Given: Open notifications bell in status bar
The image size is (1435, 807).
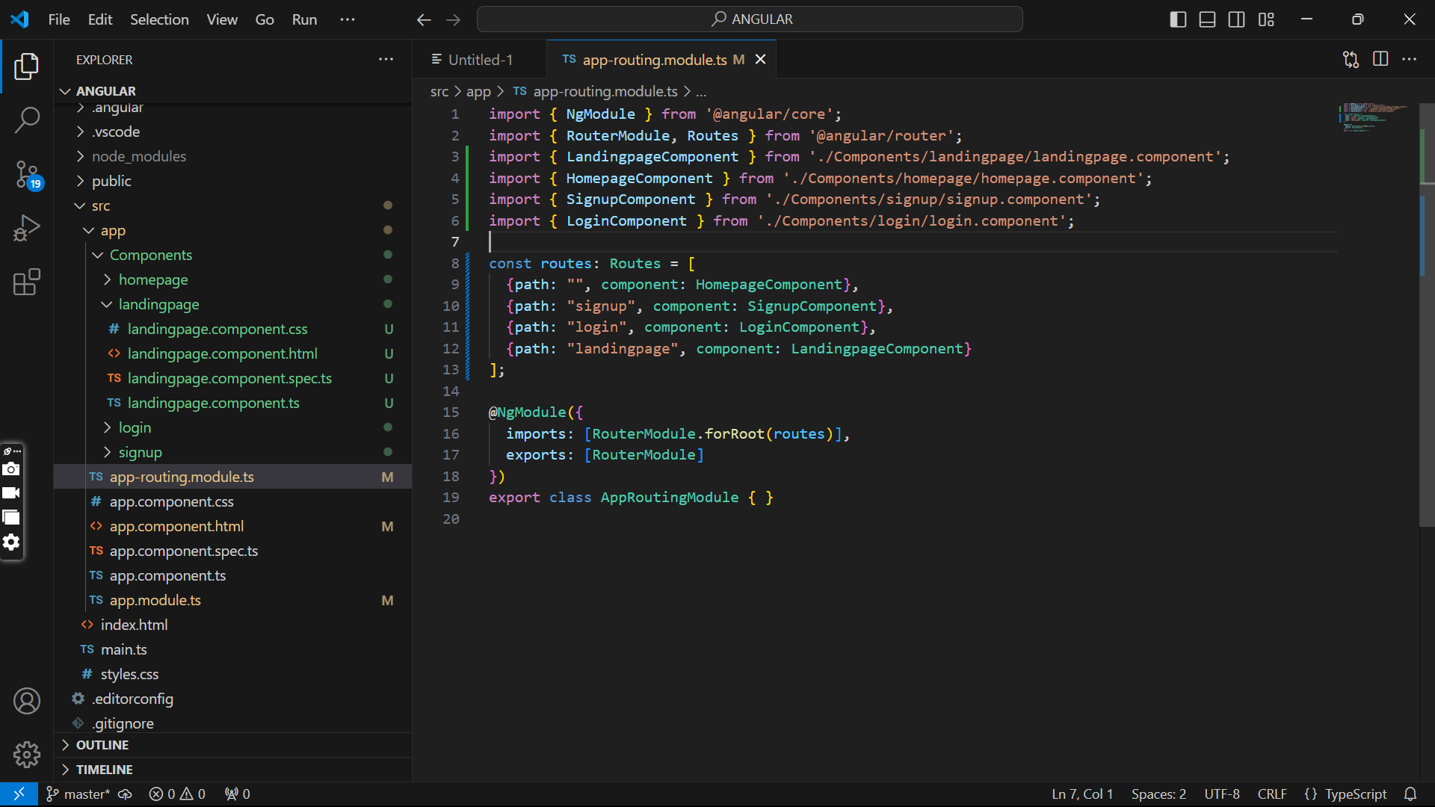Looking at the screenshot, I should tap(1410, 794).
